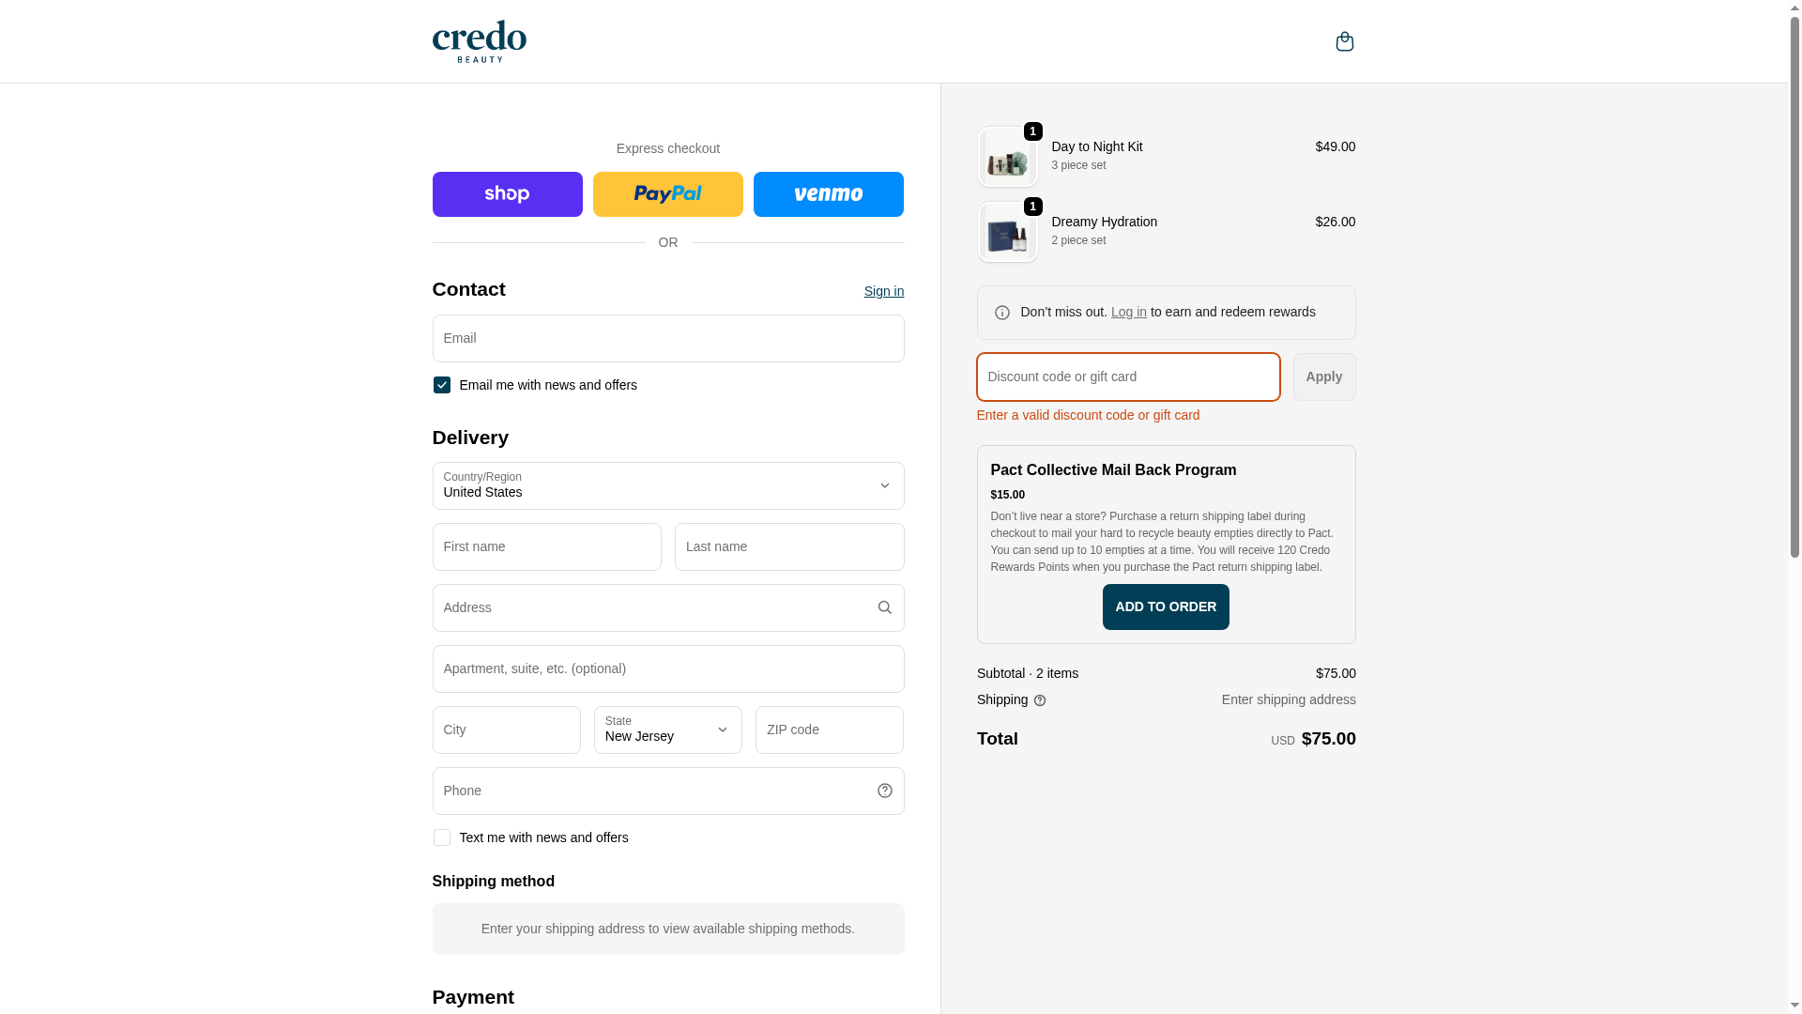The height and width of the screenshot is (1014, 1802).
Task: Pay with PayPal express button
Action: pos(667,194)
